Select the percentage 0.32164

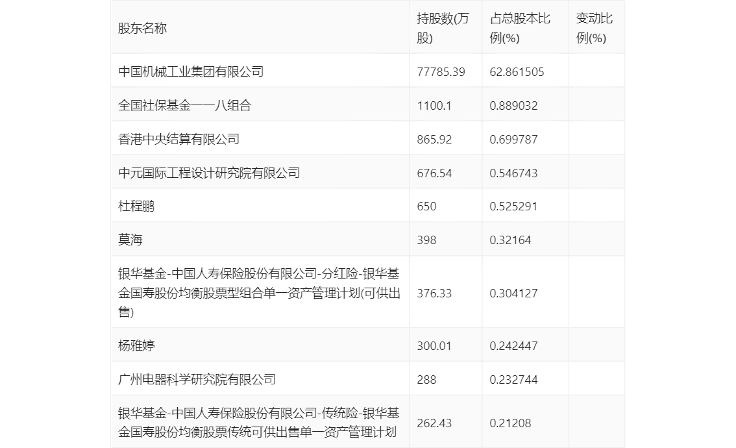(x=510, y=240)
